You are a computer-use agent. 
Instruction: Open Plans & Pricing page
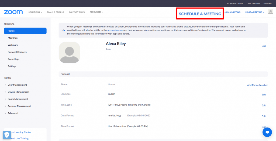(x=55, y=12)
